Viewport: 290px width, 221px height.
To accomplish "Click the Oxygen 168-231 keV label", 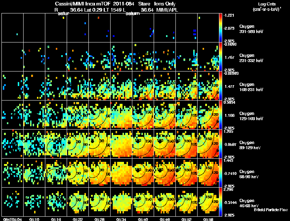I will 251,87.
